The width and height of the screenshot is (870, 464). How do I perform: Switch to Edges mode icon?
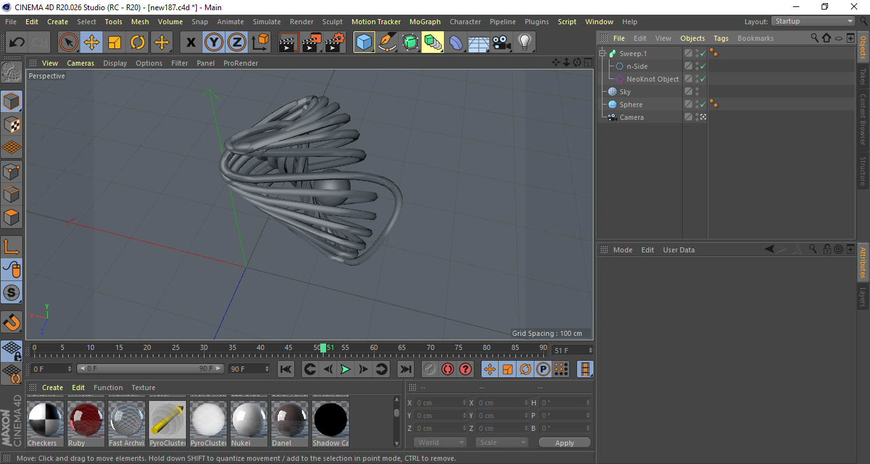pos(11,194)
